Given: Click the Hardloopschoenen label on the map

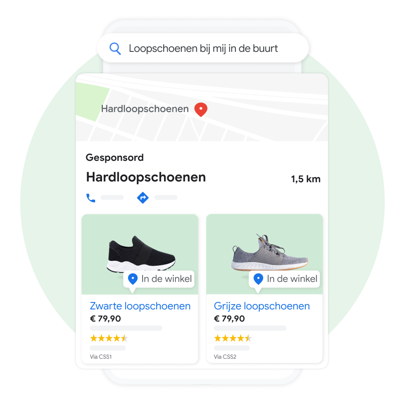Looking at the screenshot, I should click(145, 109).
